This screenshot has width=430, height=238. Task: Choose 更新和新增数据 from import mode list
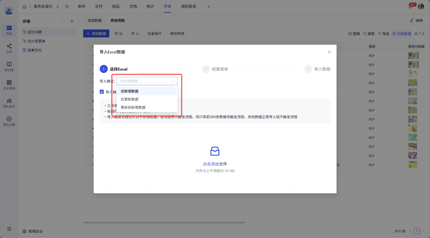(133, 107)
